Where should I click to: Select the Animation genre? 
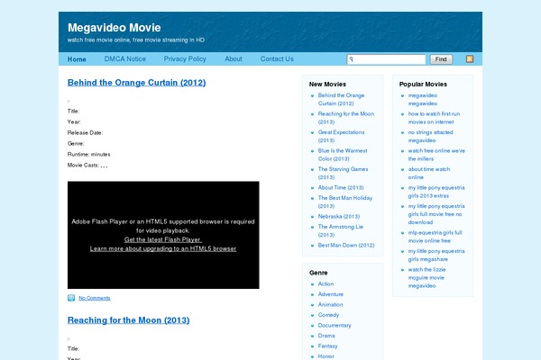click(331, 304)
